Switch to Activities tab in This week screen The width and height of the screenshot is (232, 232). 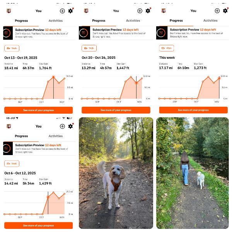pos(210,20)
